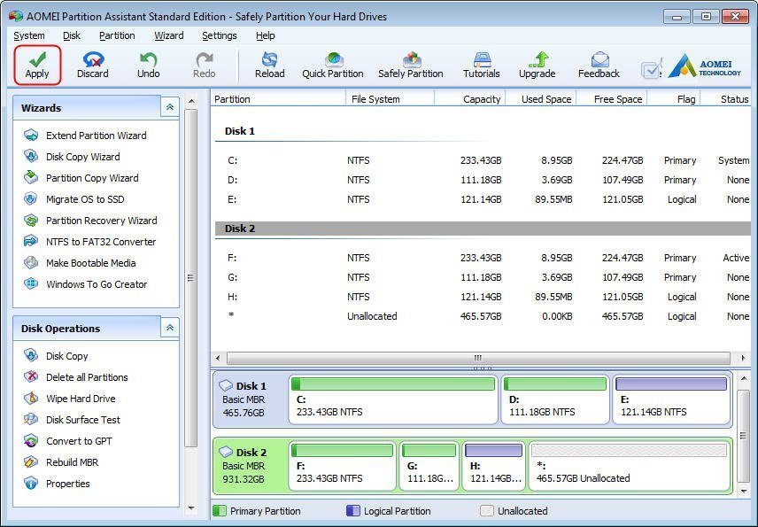Collapse the Disk Operations panel
The width and height of the screenshot is (758, 527).
[x=169, y=328]
